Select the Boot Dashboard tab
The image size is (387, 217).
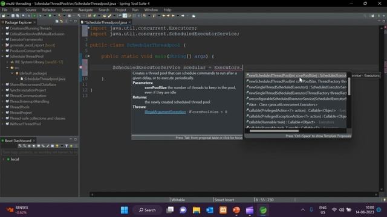[18, 140]
